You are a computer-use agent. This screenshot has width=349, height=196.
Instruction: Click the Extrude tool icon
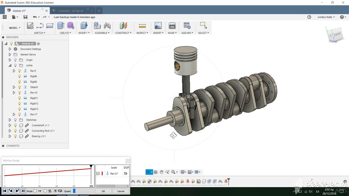61,26
